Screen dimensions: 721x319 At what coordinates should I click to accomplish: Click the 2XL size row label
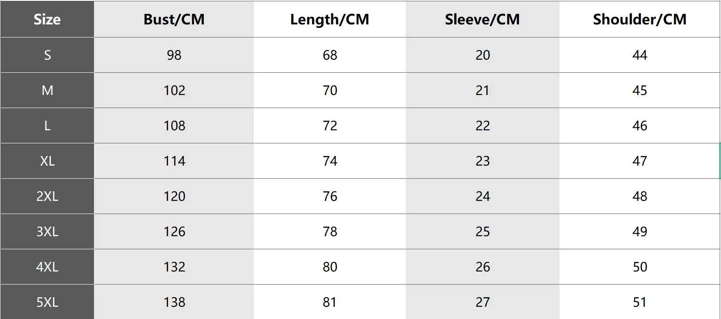47,196
